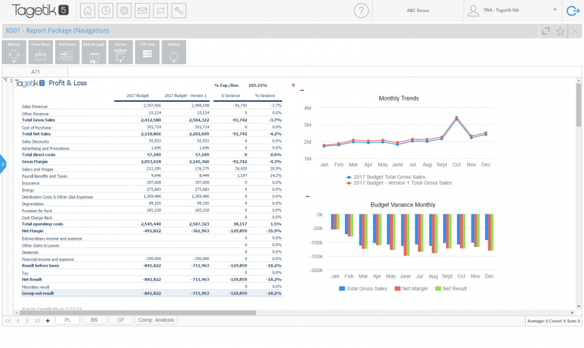
Task: Expand the left side panel arrow
Action: pyautogui.click(x=2, y=164)
